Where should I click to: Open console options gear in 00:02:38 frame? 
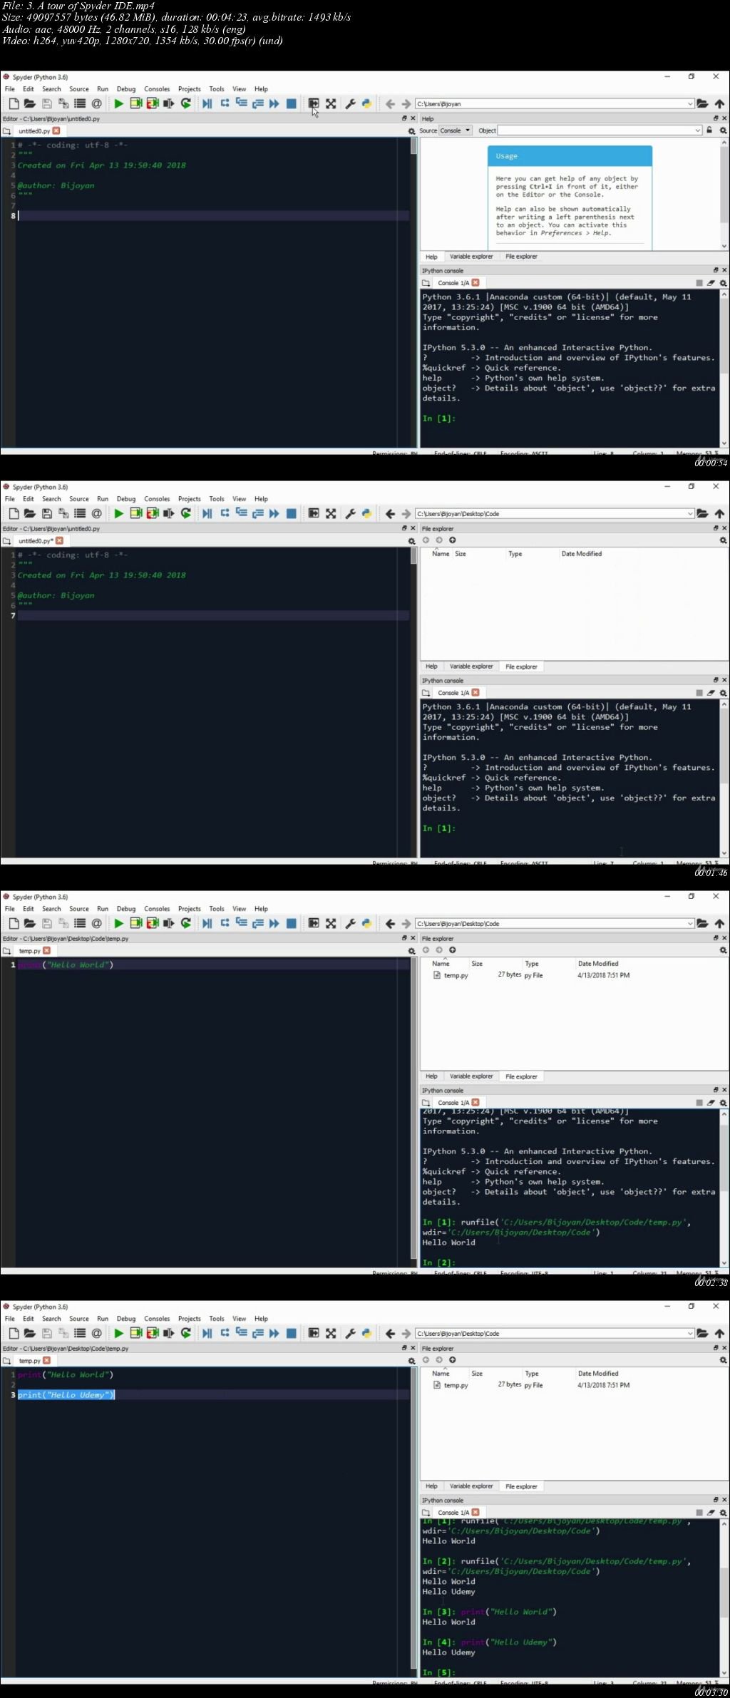point(724,1102)
